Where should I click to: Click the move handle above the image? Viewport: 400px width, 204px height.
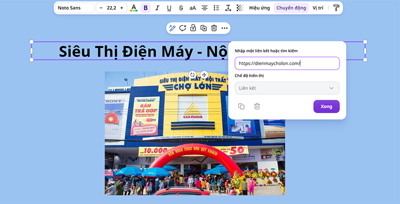tap(204, 75)
